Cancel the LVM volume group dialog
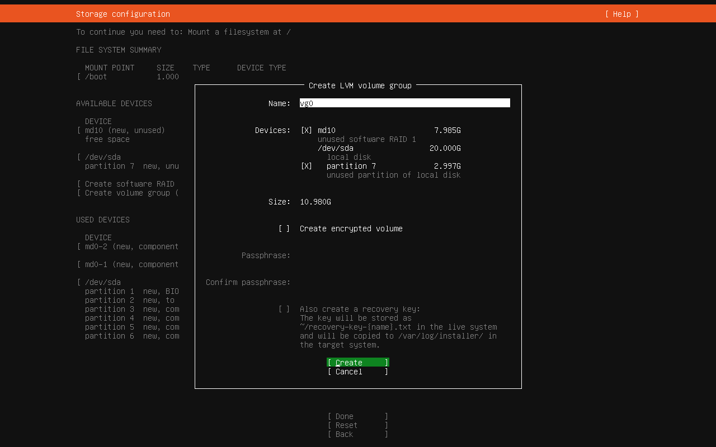Viewport: 716px width, 447px height. pyautogui.click(x=357, y=372)
